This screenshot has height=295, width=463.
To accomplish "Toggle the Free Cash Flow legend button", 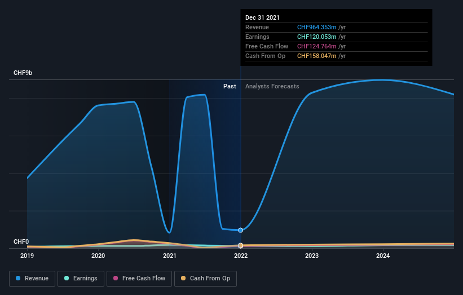I will [x=139, y=279].
